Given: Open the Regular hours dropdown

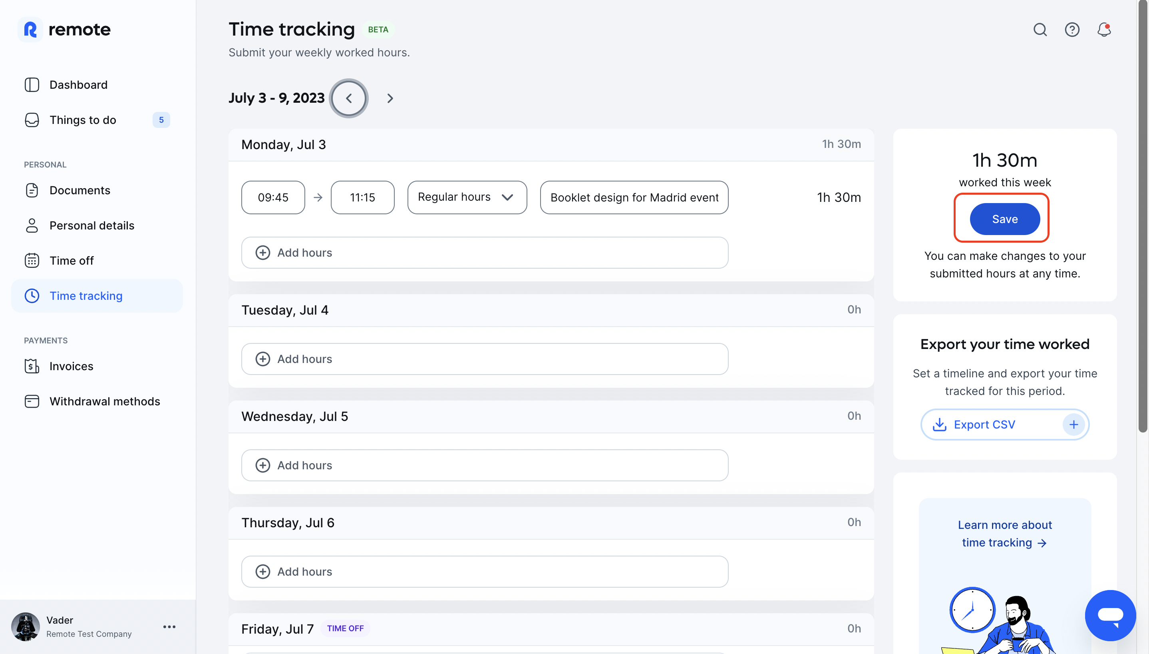Looking at the screenshot, I should [x=466, y=197].
